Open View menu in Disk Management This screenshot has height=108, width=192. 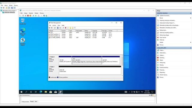point(59,25)
